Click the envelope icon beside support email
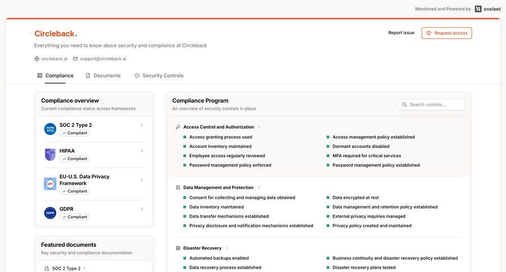 click(x=75, y=58)
